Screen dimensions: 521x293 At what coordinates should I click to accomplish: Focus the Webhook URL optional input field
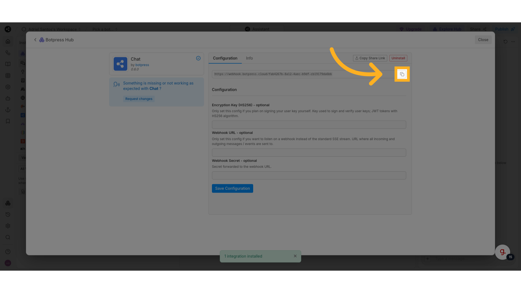point(309,153)
